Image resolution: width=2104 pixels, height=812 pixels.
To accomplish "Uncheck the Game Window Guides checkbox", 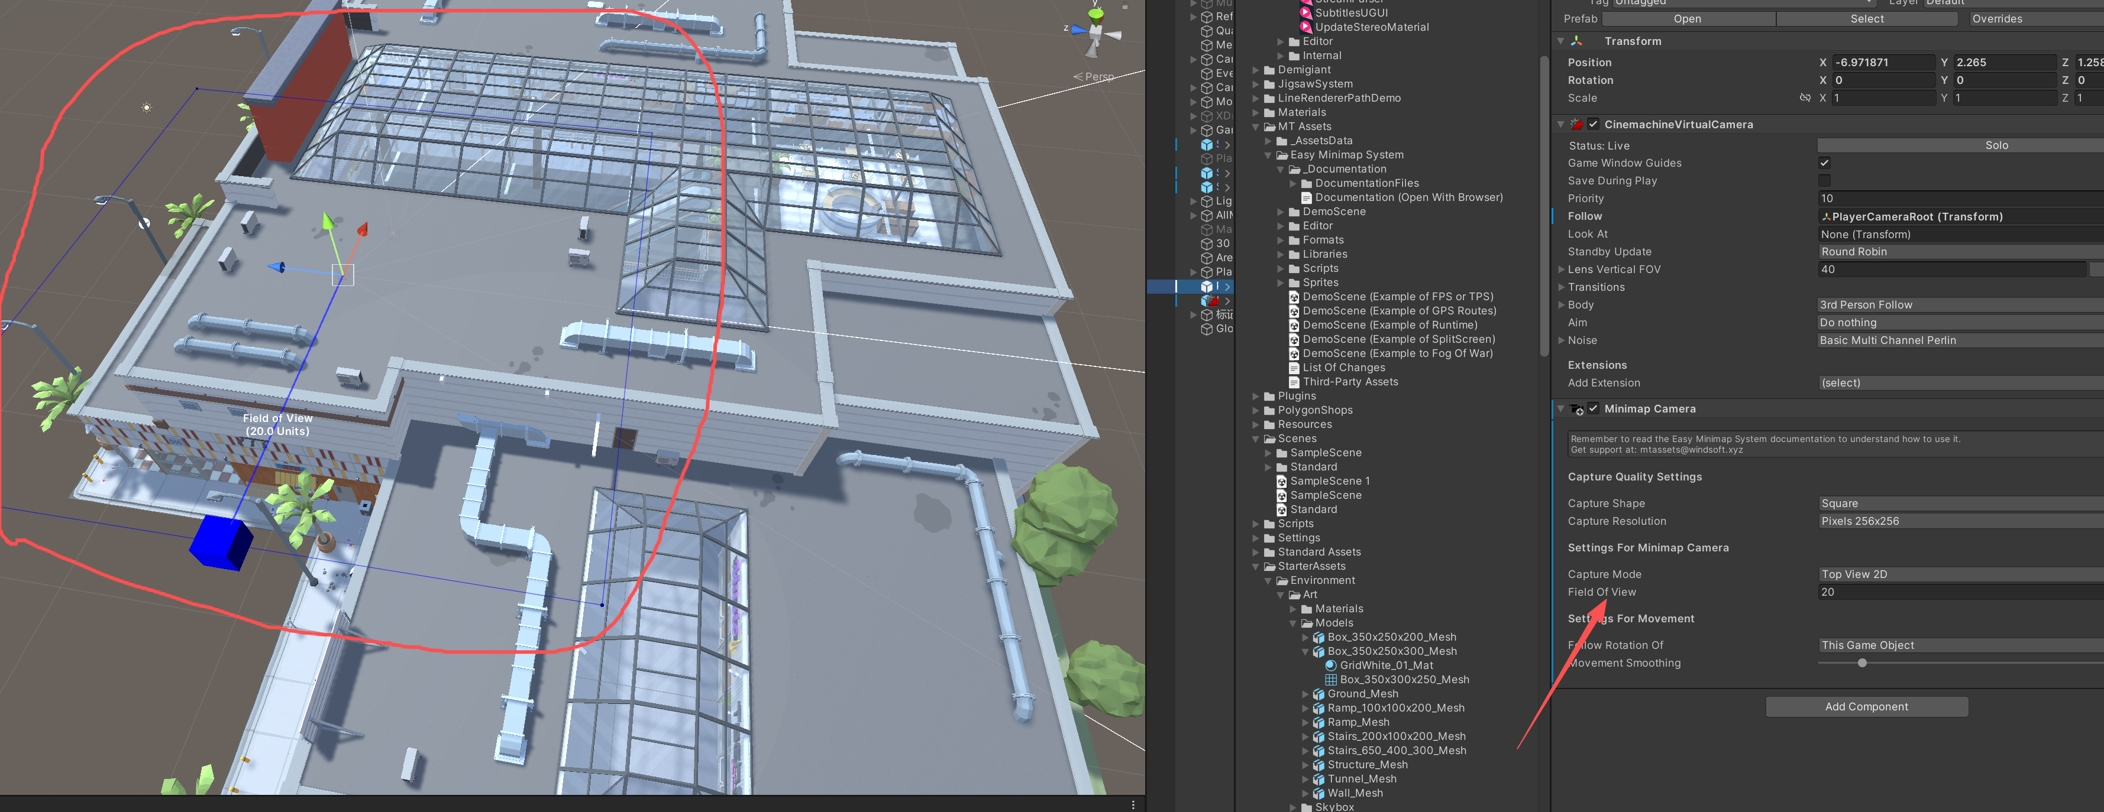I will (x=1824, y=163).
